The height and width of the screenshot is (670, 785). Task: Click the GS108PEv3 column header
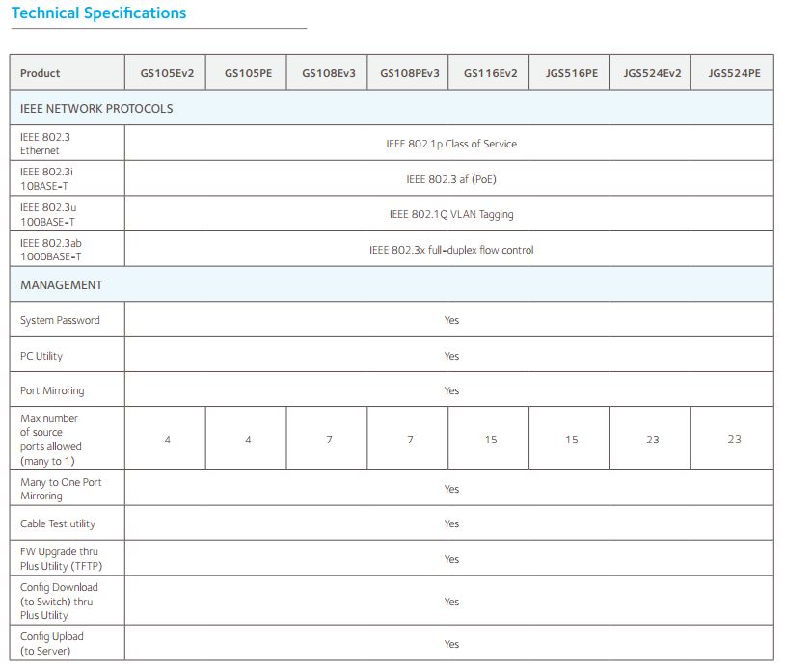point(409,73)
